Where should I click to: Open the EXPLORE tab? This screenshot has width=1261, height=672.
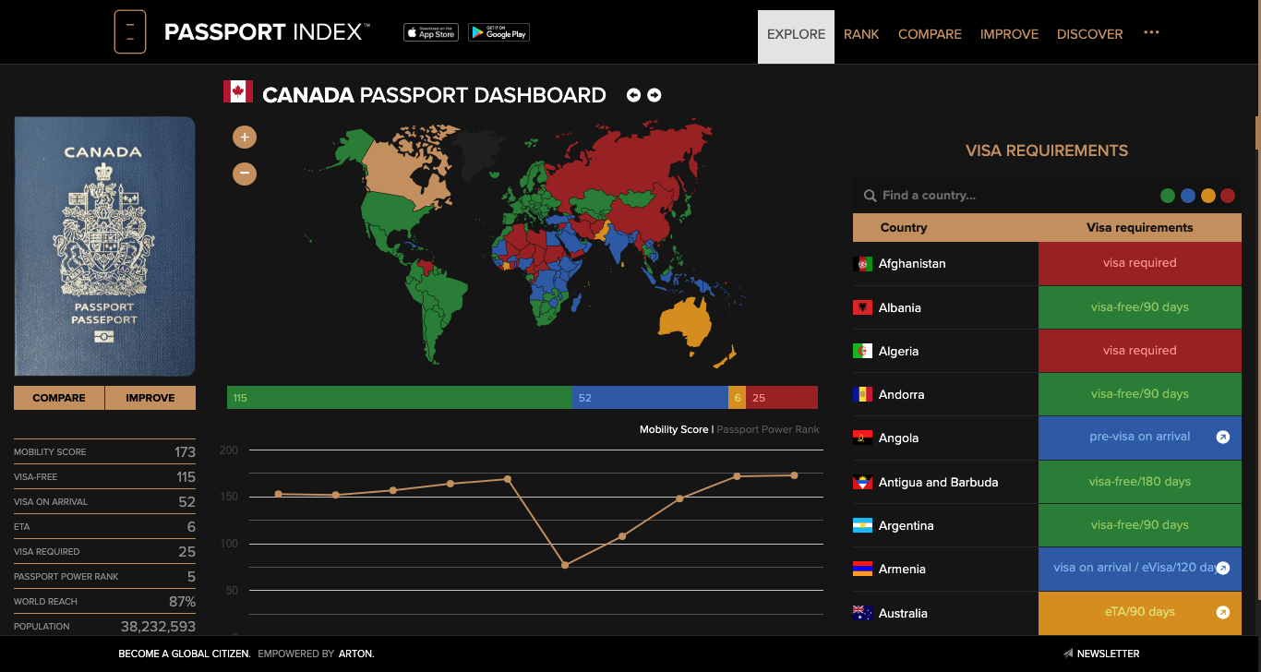coord(796,37)
